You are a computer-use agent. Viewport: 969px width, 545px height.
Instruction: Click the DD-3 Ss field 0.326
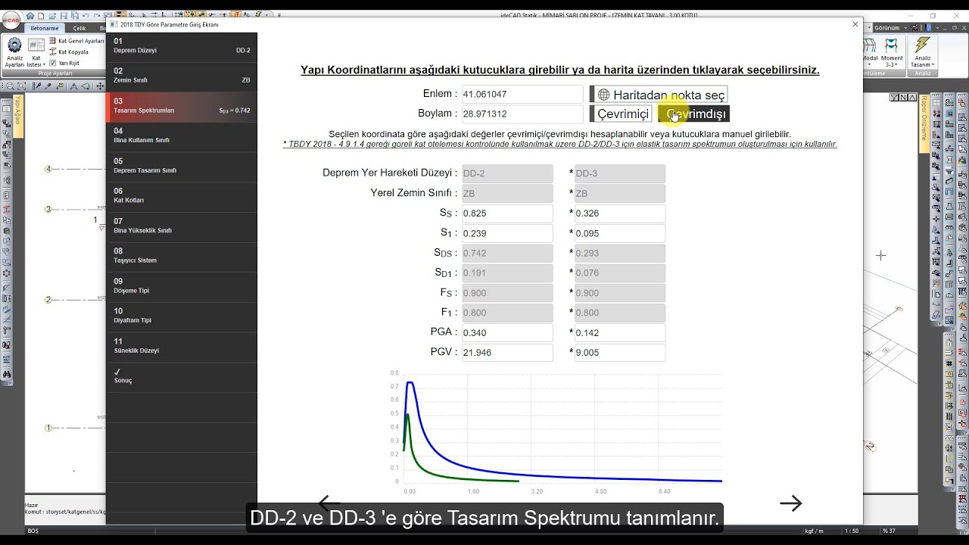coord(620,213)
